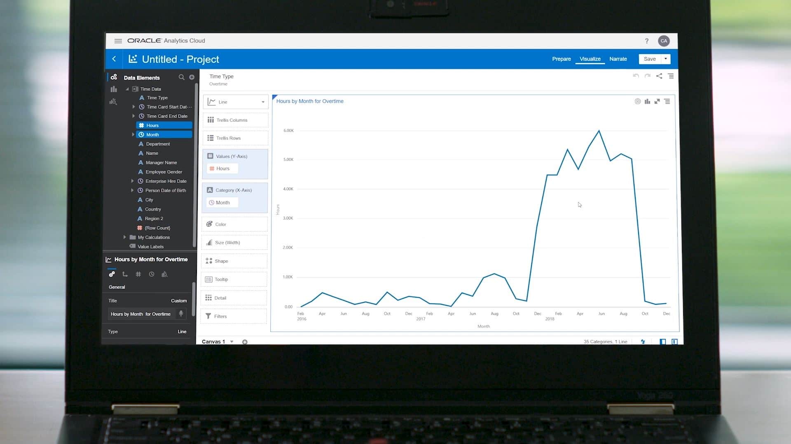This screenshot has width=791, height=444.
Task: Click the title text input field
Action: coord(141,314)
